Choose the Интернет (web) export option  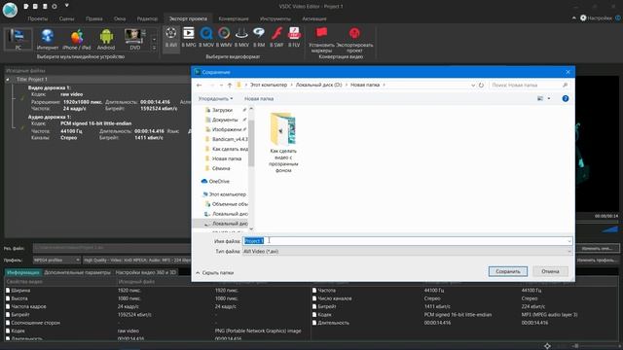point(48,39)
